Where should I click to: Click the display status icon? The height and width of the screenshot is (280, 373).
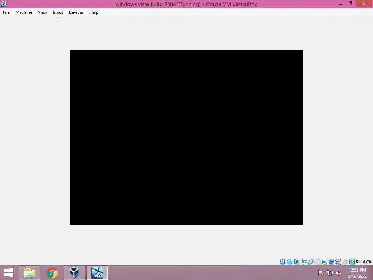click(324, 262)
